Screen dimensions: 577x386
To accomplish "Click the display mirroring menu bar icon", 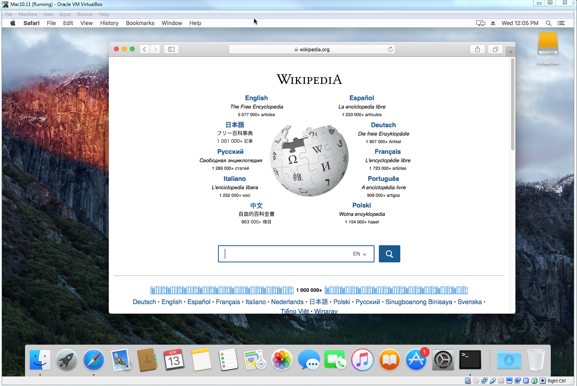I will pyautogui.click(x=481, y=23).
